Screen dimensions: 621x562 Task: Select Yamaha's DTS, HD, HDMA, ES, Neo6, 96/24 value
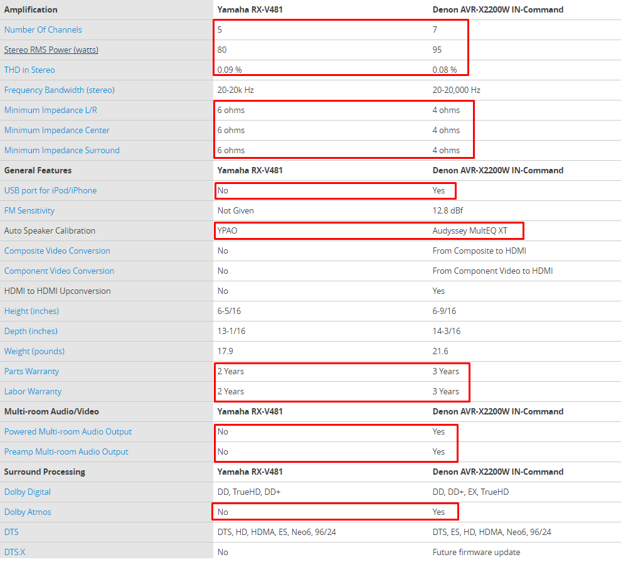[x=277, y=532]
